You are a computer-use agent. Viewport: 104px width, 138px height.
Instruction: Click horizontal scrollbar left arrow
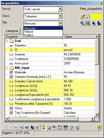pos(7,119)
